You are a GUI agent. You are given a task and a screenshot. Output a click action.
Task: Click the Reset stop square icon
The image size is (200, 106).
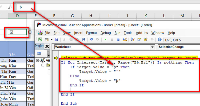118,40
